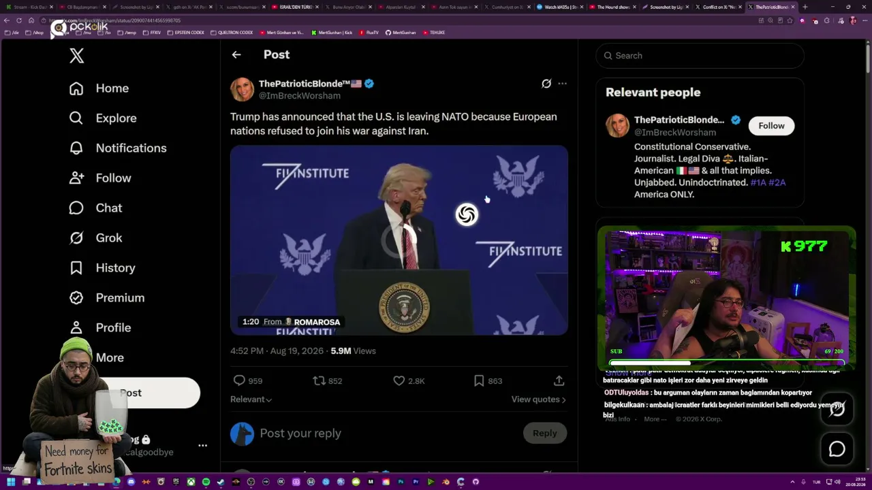The height and width of the screenshot is (490, 872).
Task: Click the Grok explain icon on the post
Action: (546, 84)
